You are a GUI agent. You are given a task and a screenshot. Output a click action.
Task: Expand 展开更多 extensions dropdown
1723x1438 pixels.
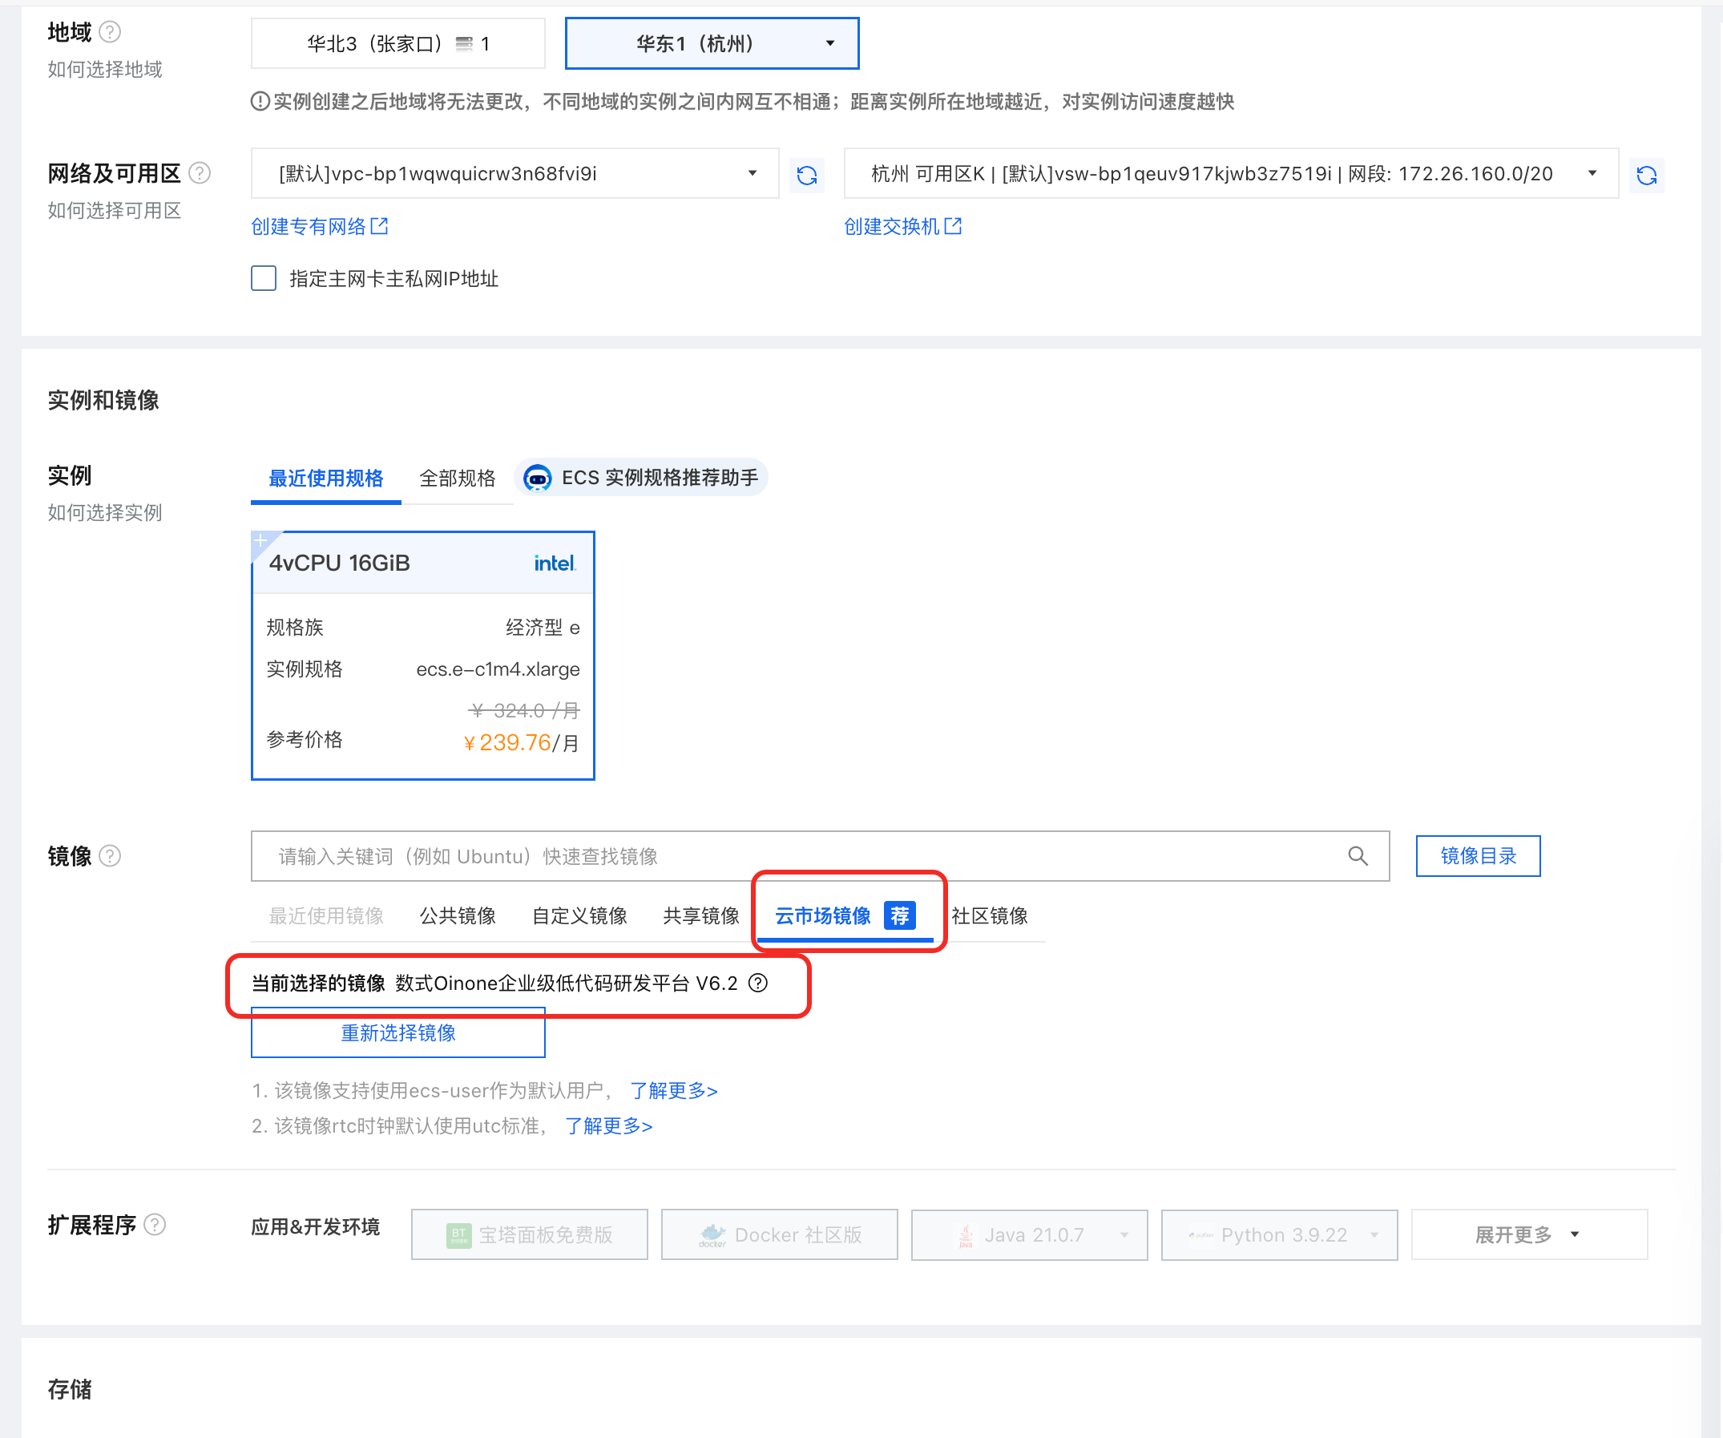[x=1527, y=1234]
